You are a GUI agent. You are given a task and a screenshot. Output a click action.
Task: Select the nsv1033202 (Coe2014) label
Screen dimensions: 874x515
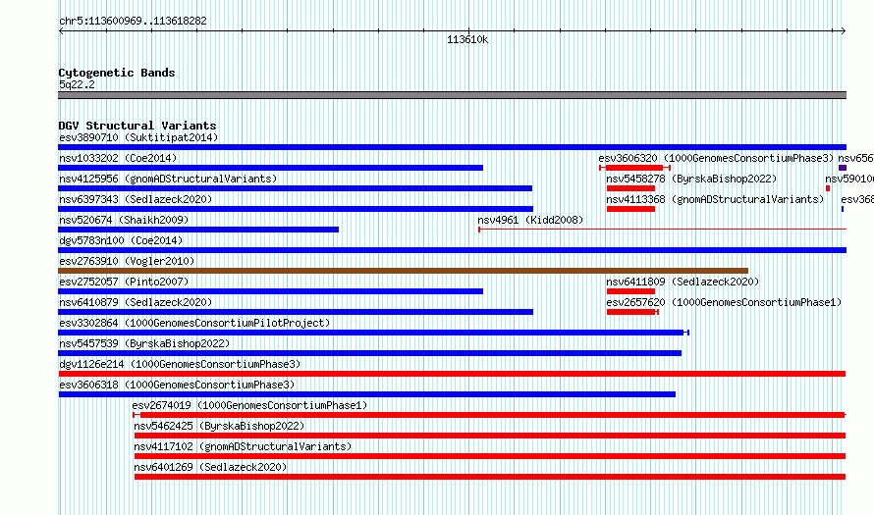(118, 158)
